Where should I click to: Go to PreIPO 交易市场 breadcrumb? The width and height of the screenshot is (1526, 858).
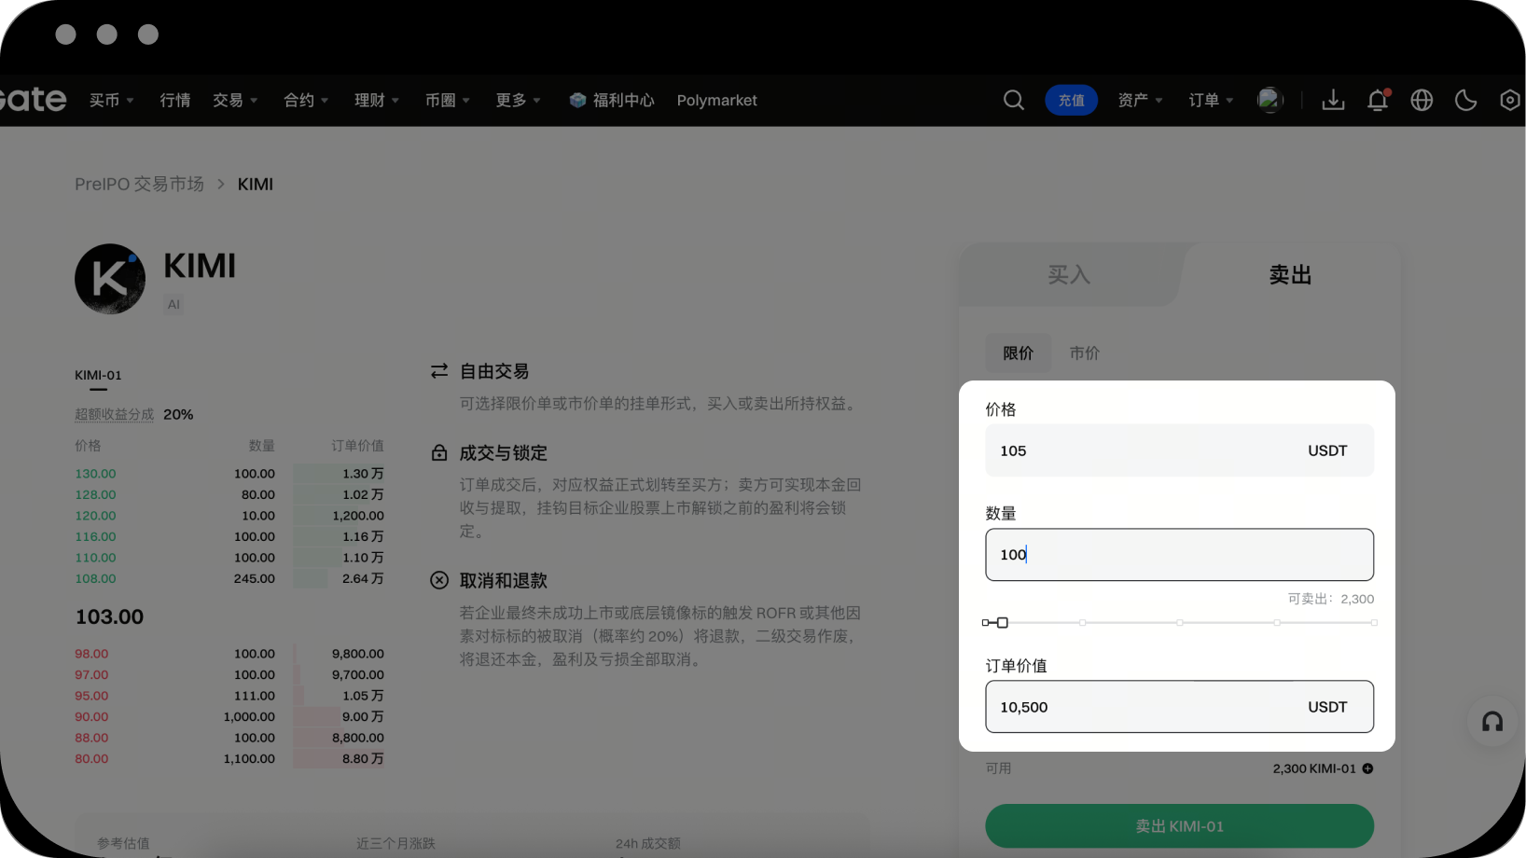coord(139,184)
